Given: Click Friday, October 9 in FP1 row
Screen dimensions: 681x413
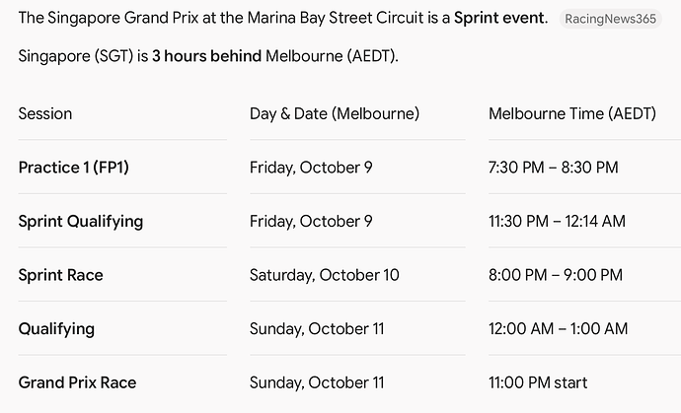Looking at the screenshot, I should coord(311,168).
